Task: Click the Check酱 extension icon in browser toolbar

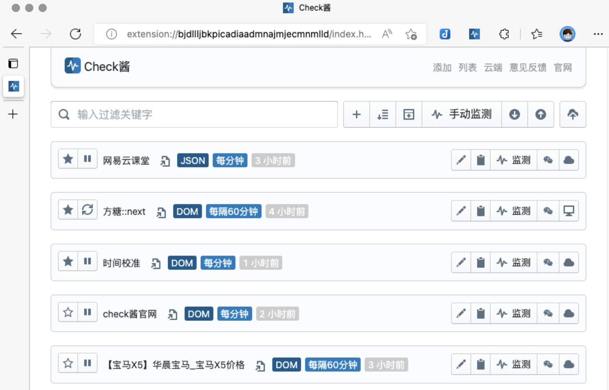Action: (474, 34)
